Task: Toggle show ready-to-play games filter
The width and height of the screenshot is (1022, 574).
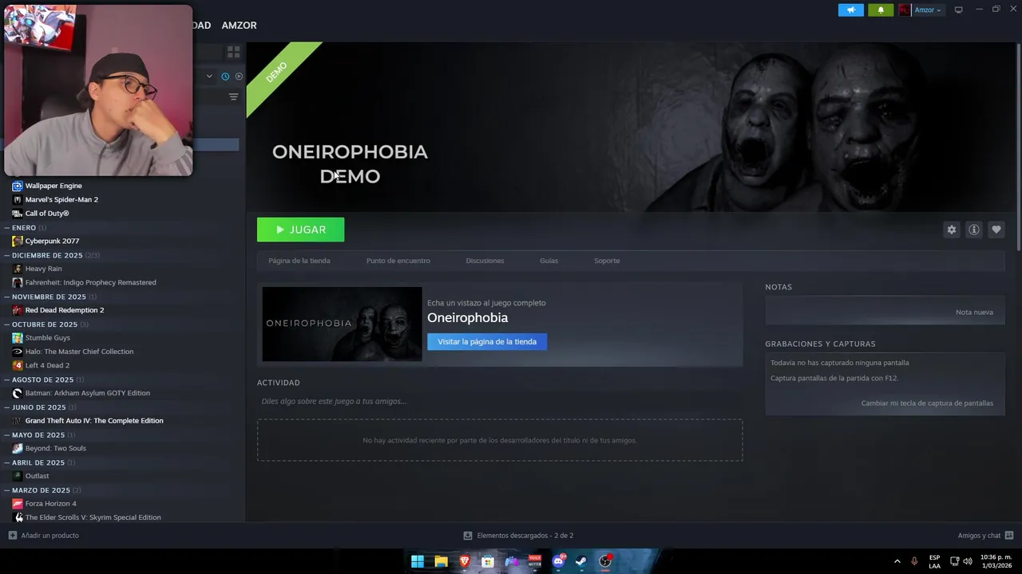Action: click(238, 77)
